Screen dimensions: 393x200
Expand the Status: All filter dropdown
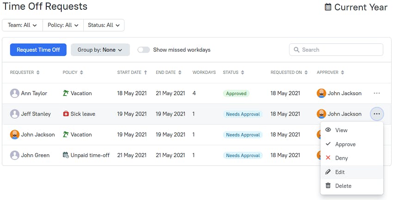coord(104,25)
